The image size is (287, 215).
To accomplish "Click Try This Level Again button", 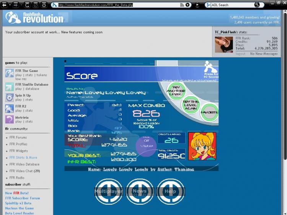I will click(x=191, y=105).
